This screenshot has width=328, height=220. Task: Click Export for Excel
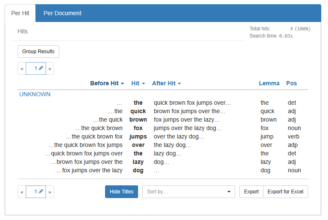pyautogui.click(x=285, y=192)
